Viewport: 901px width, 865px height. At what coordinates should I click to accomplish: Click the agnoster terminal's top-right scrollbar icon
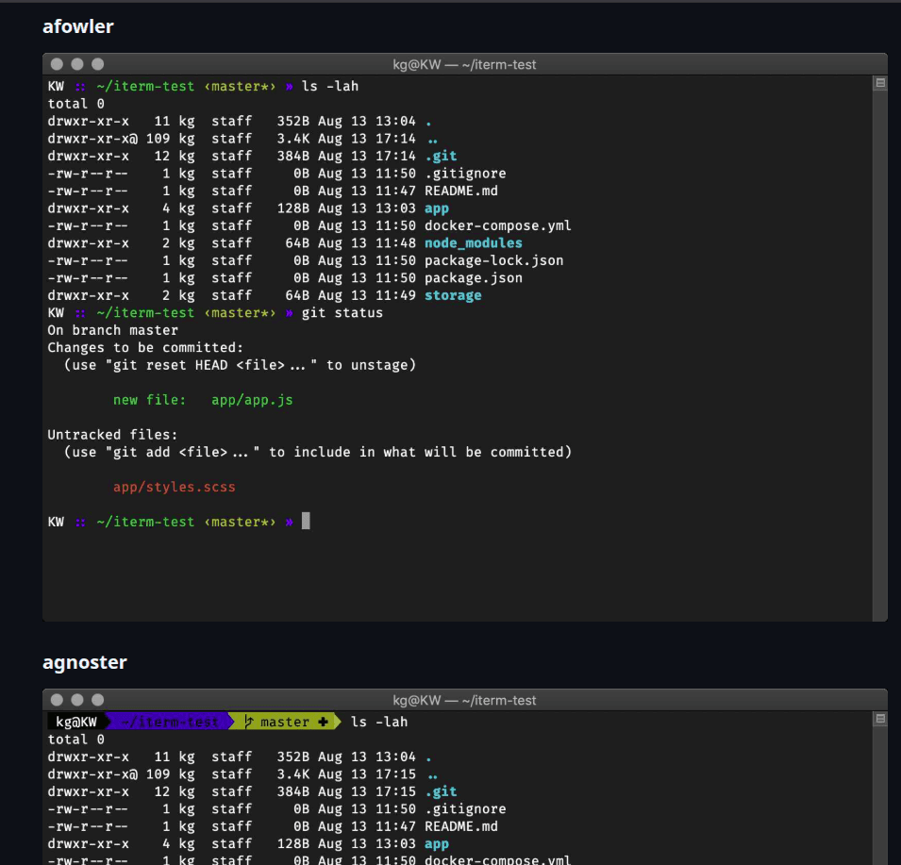tap(879, 720)
